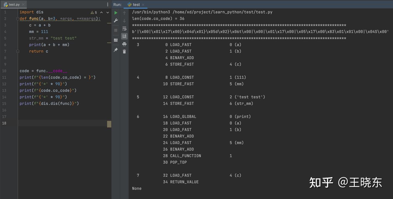
Task: Click the script path line in console
Action: 202,12
